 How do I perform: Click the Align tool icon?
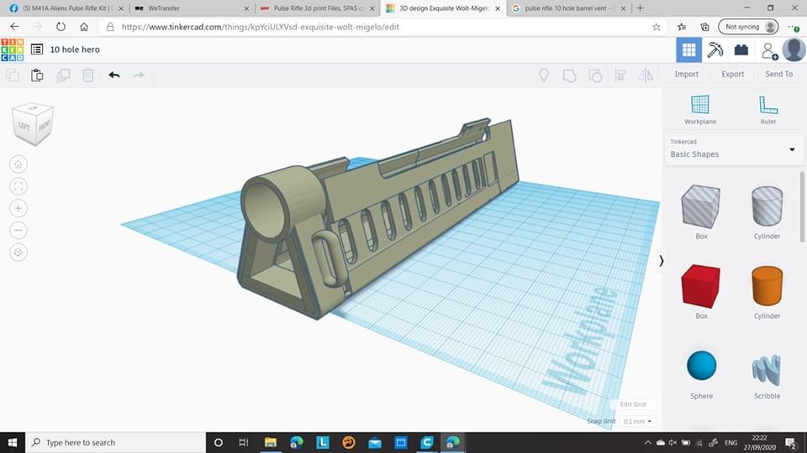point(620,75)
